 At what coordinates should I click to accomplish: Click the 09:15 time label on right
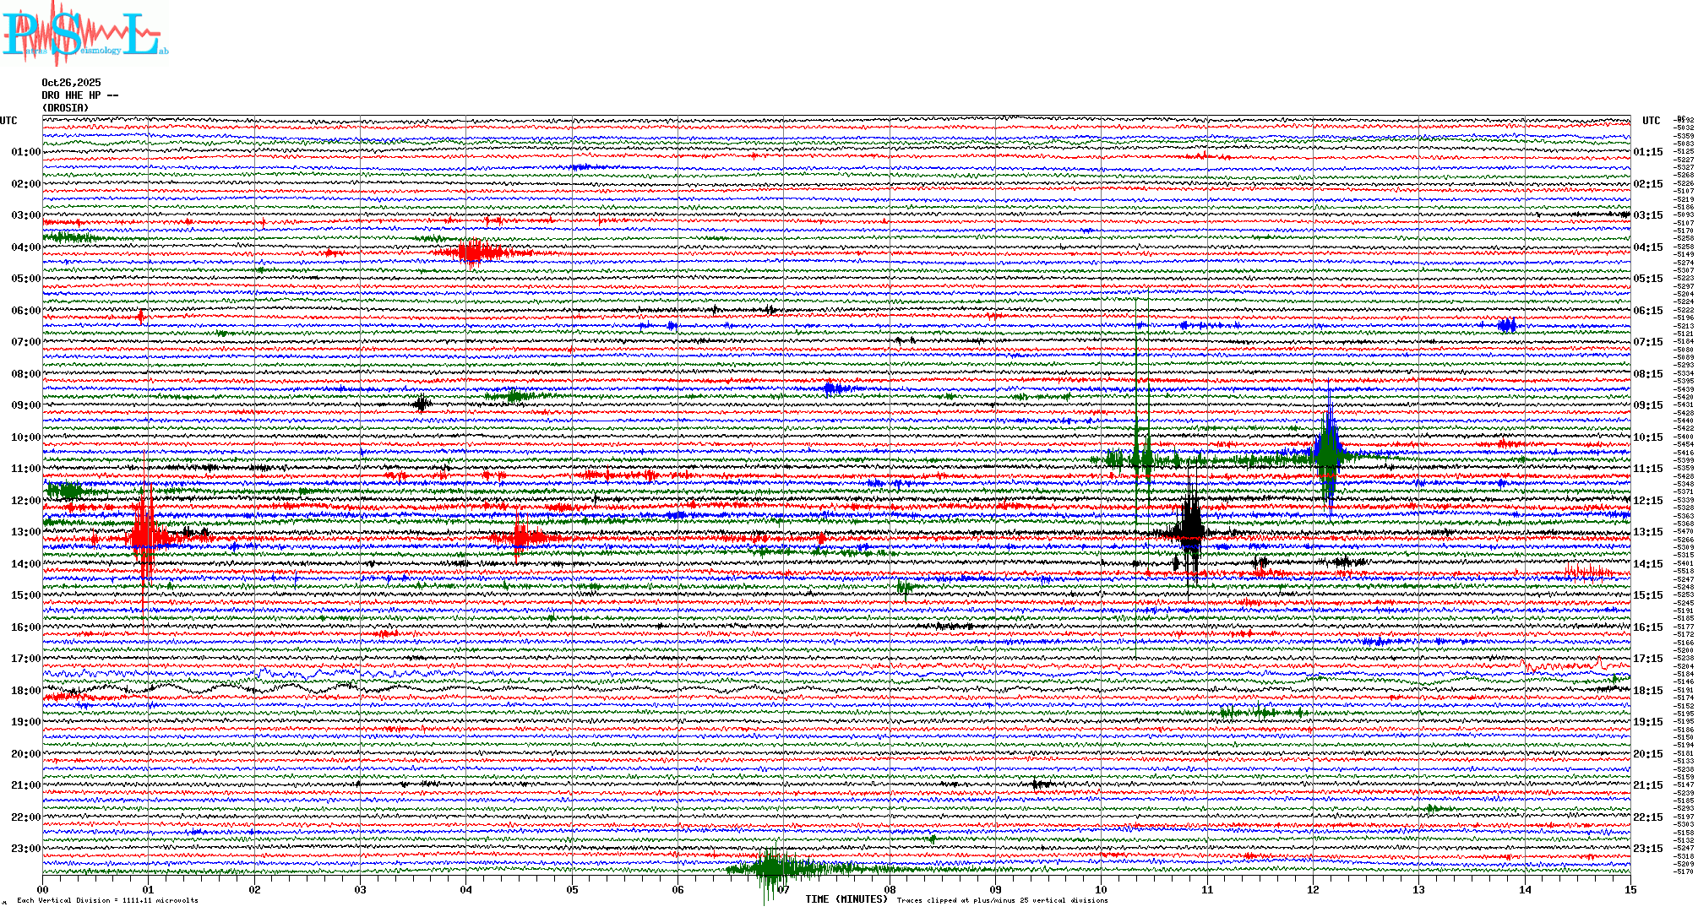pyautogui.click(x=1647, y=405)
